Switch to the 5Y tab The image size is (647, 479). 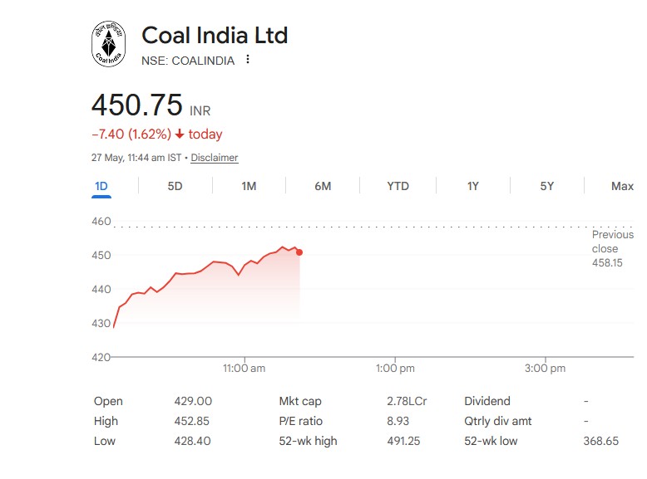point(546,186)
